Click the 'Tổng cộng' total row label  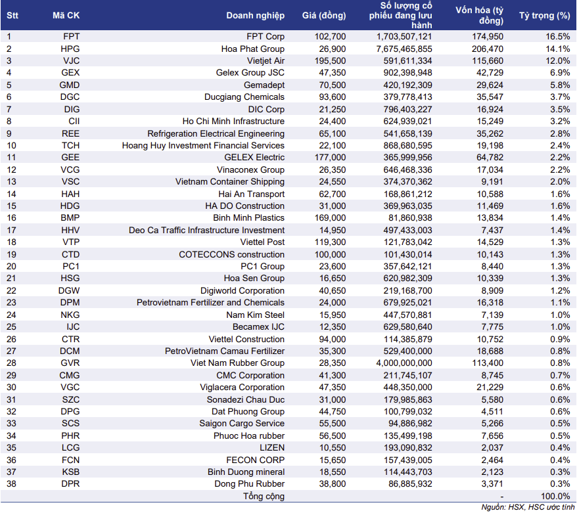264,496
